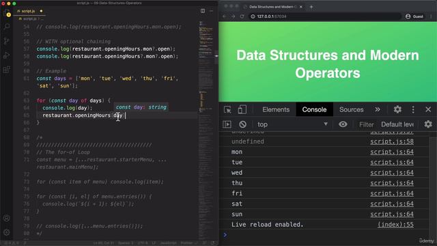Open script.js:58 source link
437x246 pixels.
pos(392,141)
